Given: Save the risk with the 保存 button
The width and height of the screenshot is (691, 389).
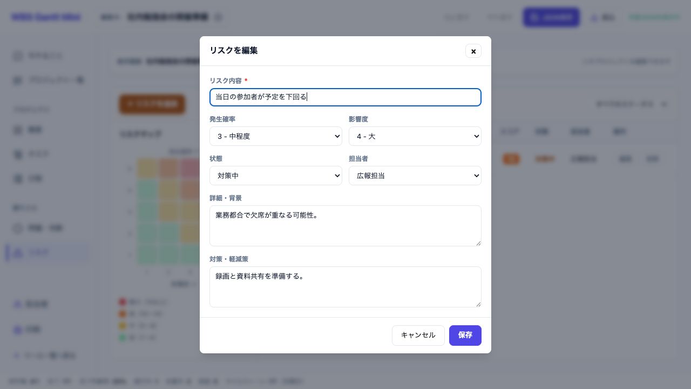Looking at the screenshot, I should (465, 336).
